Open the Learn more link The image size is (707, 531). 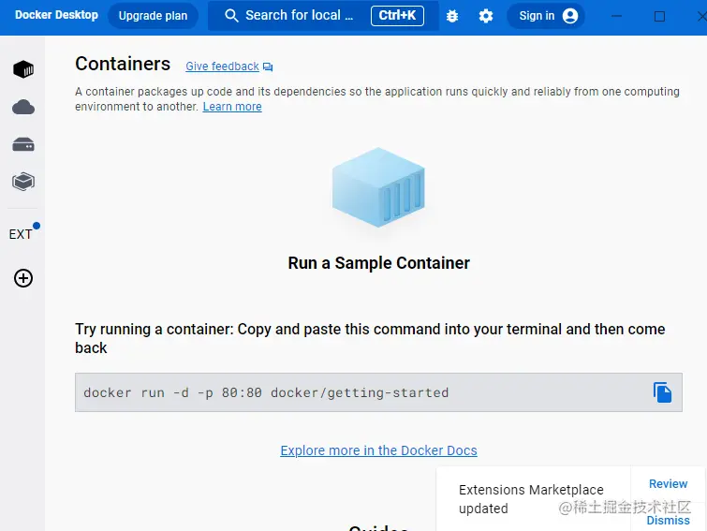click(x=232, y=107)
